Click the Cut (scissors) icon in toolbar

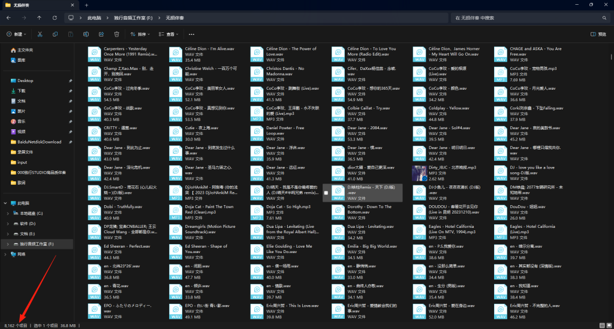click(x=39, y=34)
